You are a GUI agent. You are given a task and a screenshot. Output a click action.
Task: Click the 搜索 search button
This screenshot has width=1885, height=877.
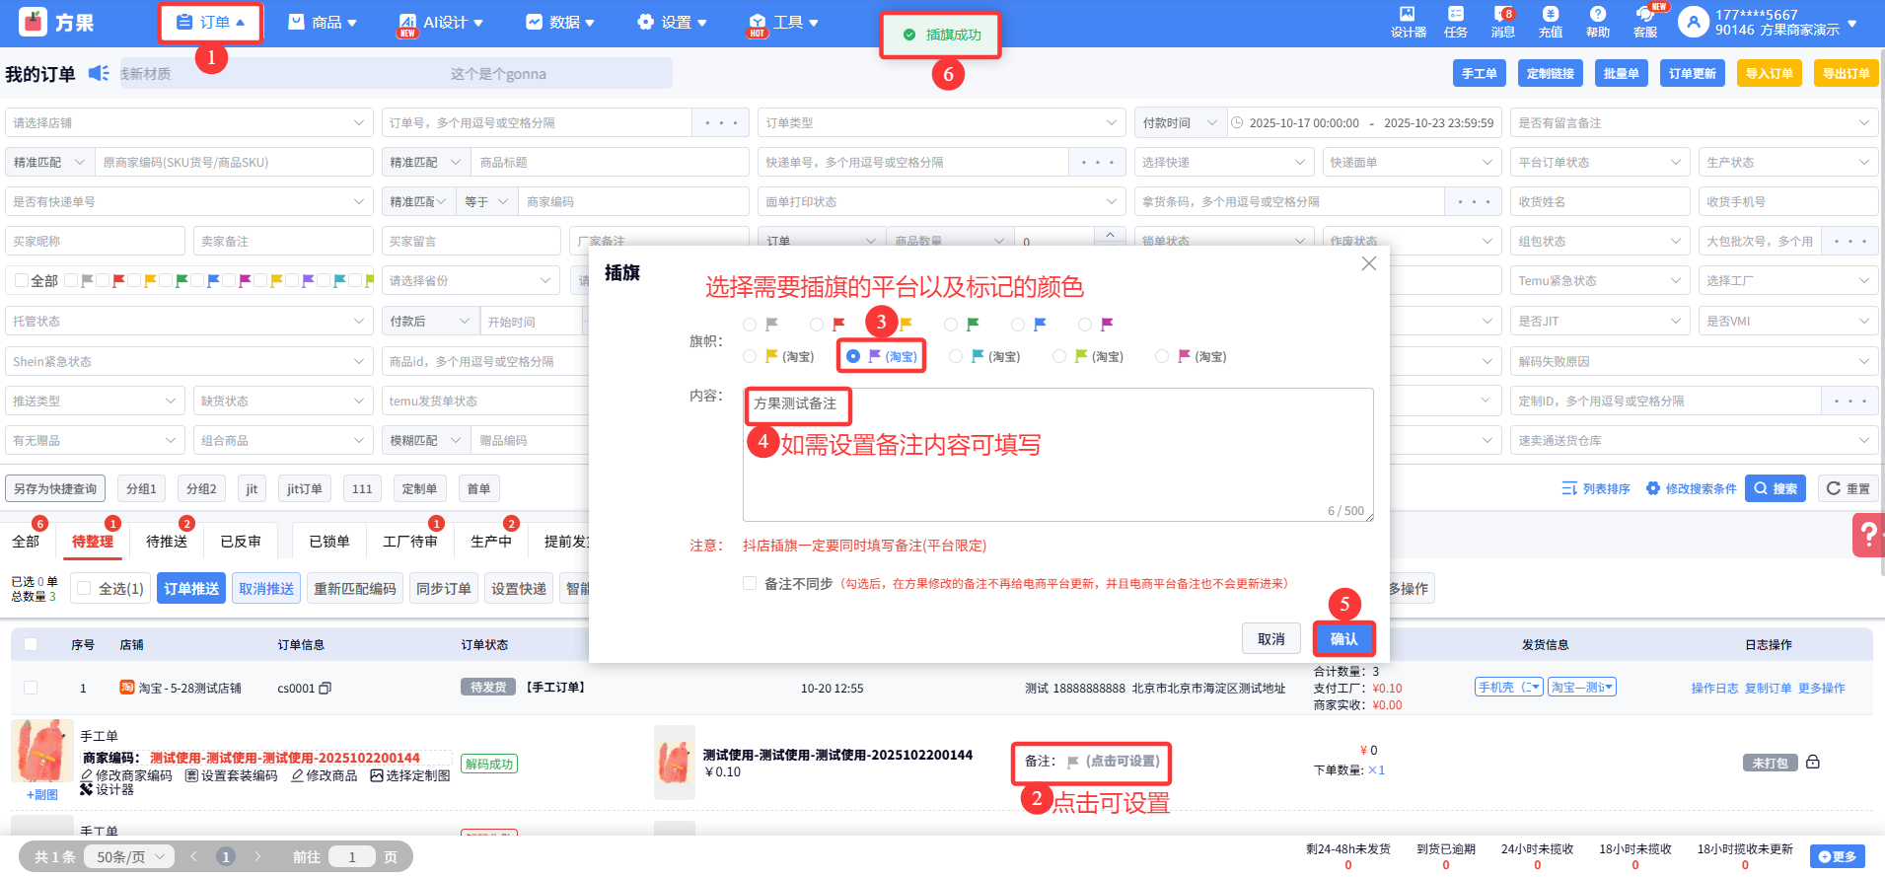(1776, 488)
